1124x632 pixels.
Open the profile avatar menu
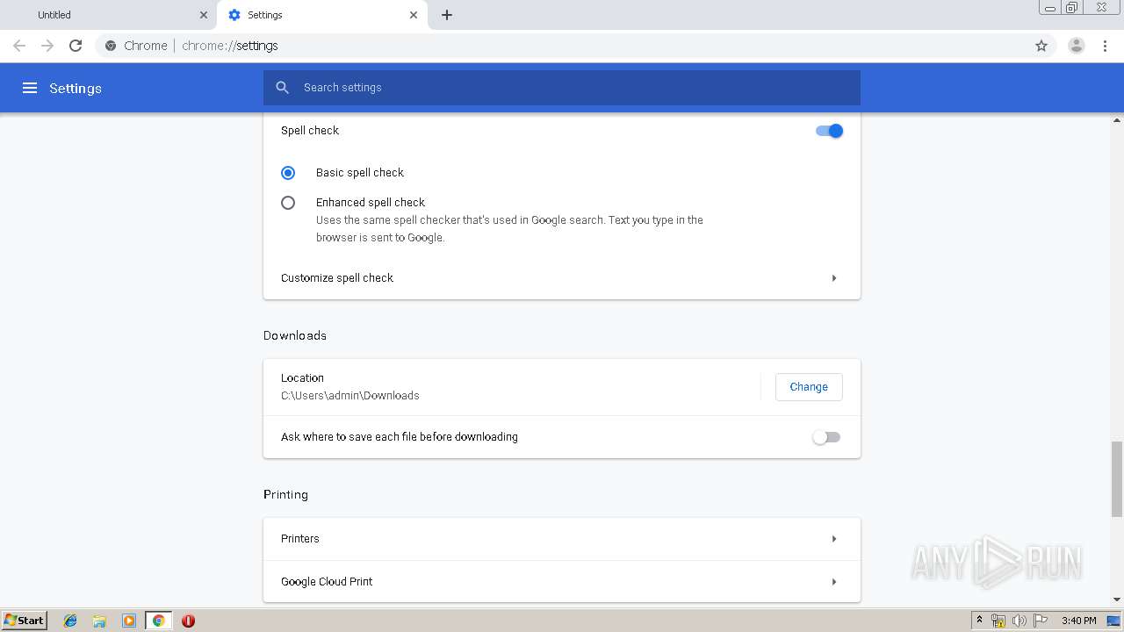click(1077, 46)
